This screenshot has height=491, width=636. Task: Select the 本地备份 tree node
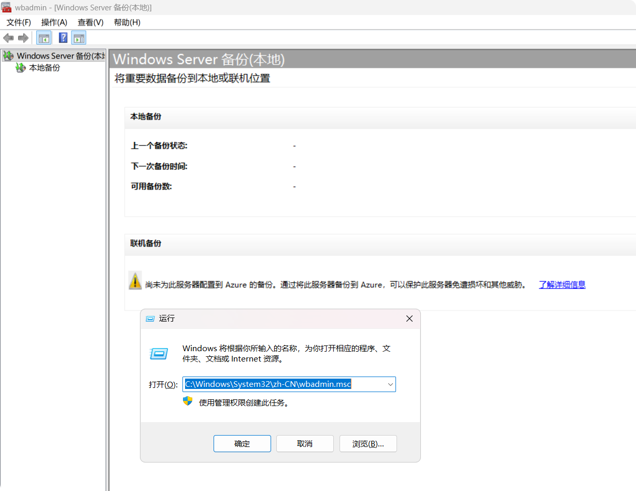(38, 68)
